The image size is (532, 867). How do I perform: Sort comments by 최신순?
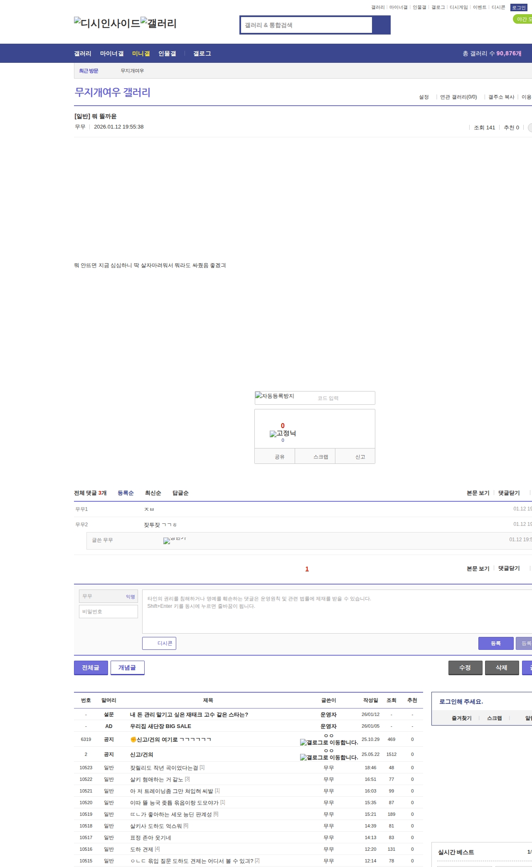(153, 493)
